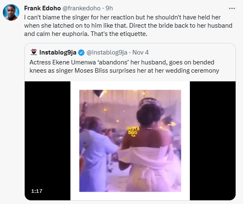
Task: Play the wedding video thumbnail
Action: tap(130, 140)
